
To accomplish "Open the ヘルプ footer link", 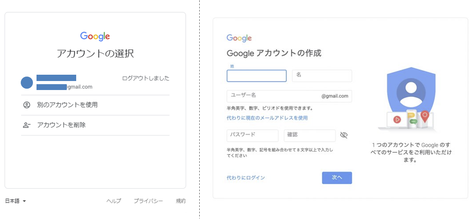I will [114, 201].
